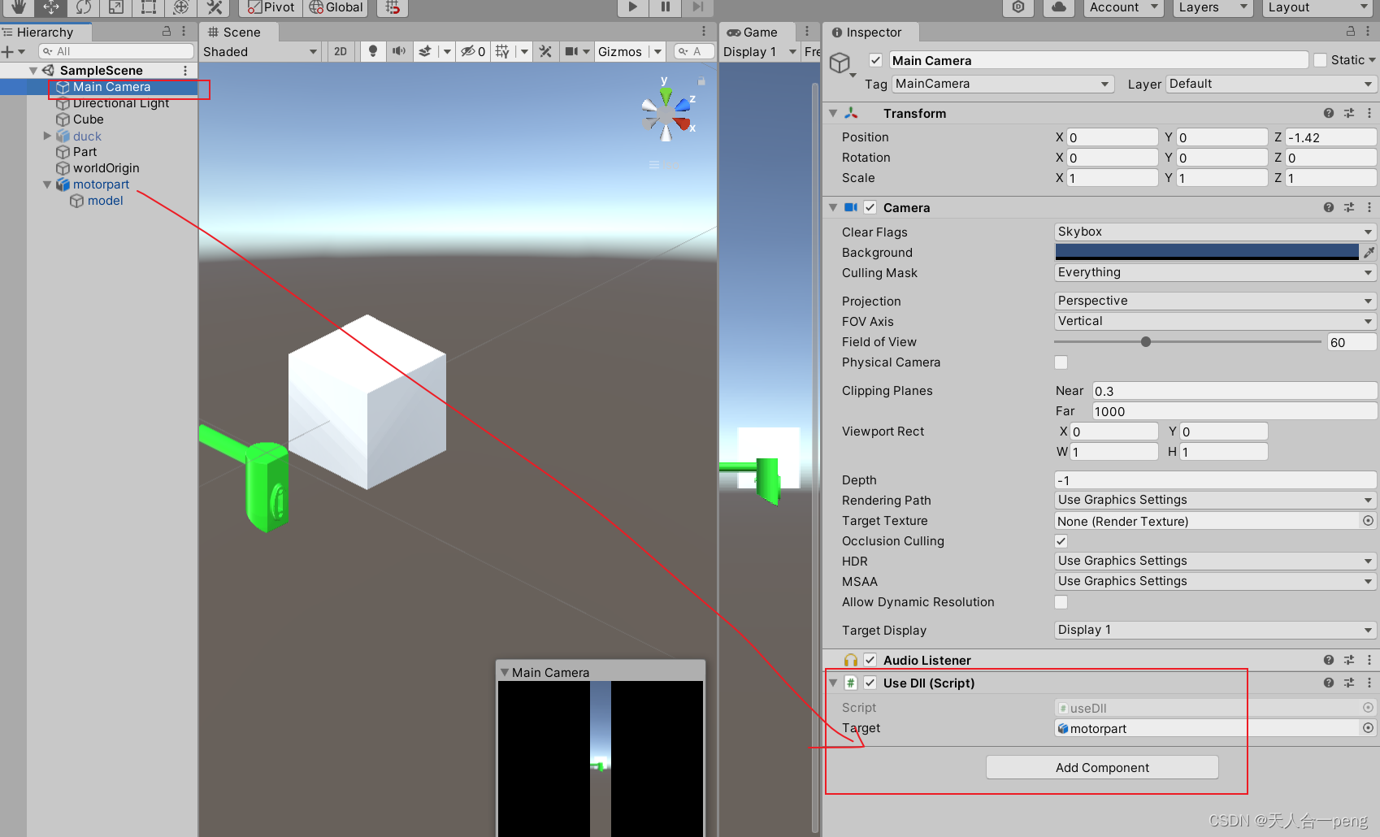Switch to the Game tab

[755, 32]
